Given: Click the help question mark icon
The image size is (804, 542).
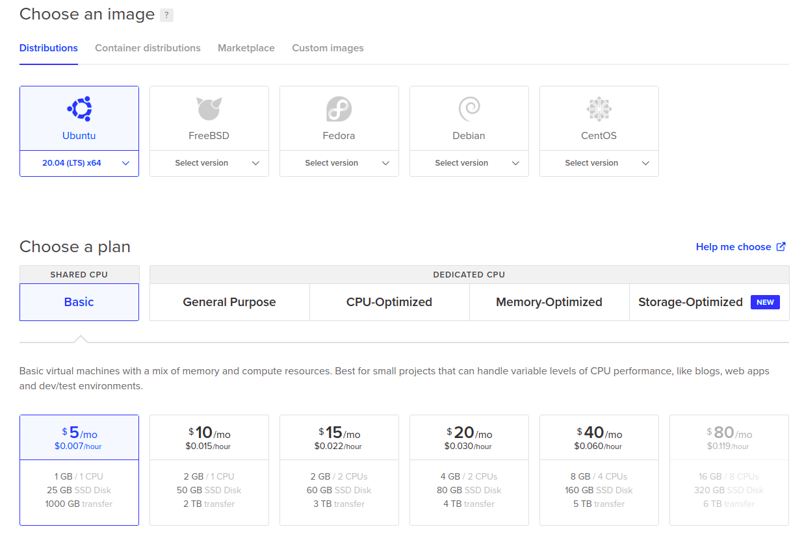Looking at the screenshot, I should click(166, 15).
